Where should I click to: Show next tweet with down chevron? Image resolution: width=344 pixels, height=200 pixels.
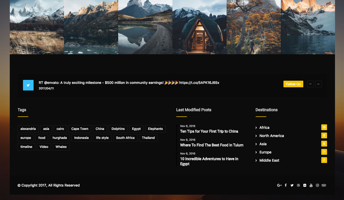310,84
